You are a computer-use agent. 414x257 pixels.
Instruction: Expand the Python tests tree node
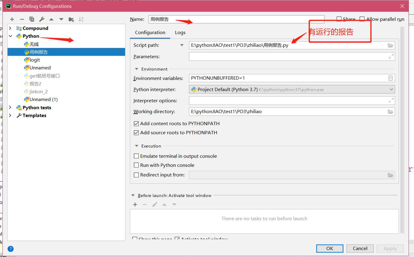[10, 108]
